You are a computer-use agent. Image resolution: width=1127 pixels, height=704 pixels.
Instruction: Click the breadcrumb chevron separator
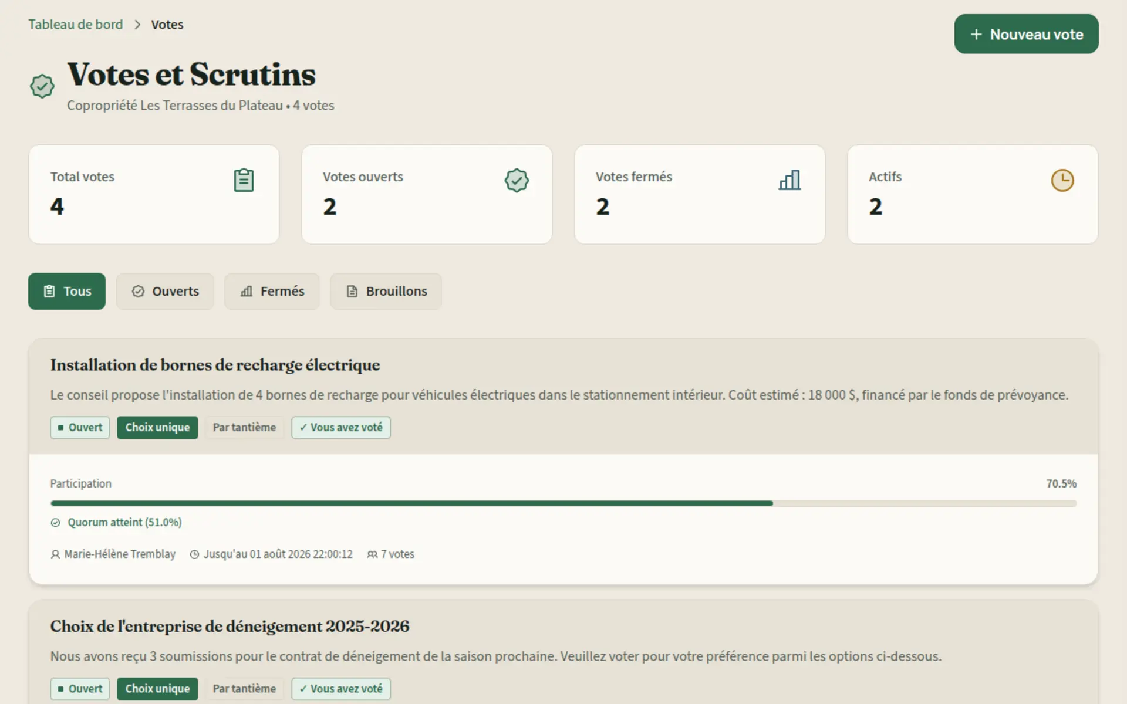click(137, 25)
